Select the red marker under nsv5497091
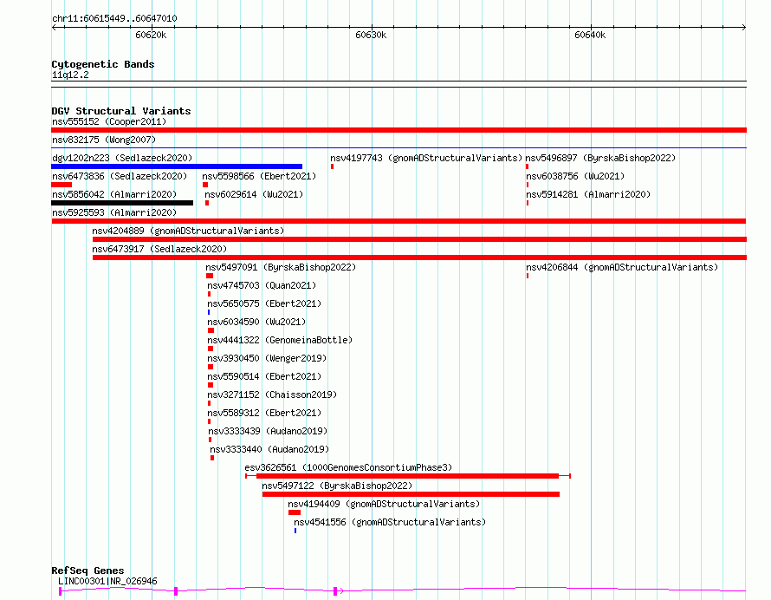The height and width of the screenshot is (600, 771). [x=210, y=276]
